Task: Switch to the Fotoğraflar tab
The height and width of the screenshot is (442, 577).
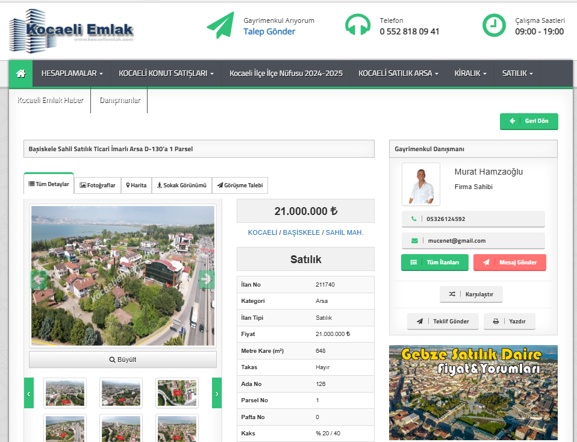Action: coord(98,185)
